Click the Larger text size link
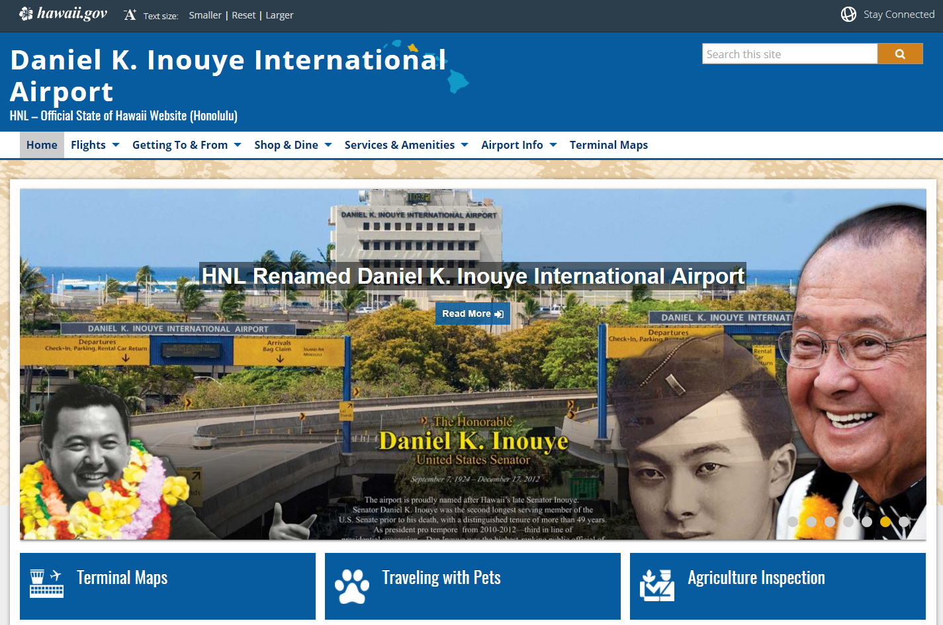Viewport: 943px width, 625px height. (x=279, y=15)
